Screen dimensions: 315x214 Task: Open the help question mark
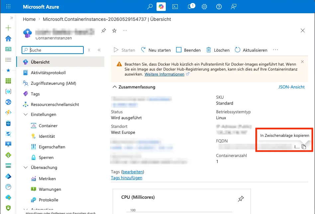[219, 7]
